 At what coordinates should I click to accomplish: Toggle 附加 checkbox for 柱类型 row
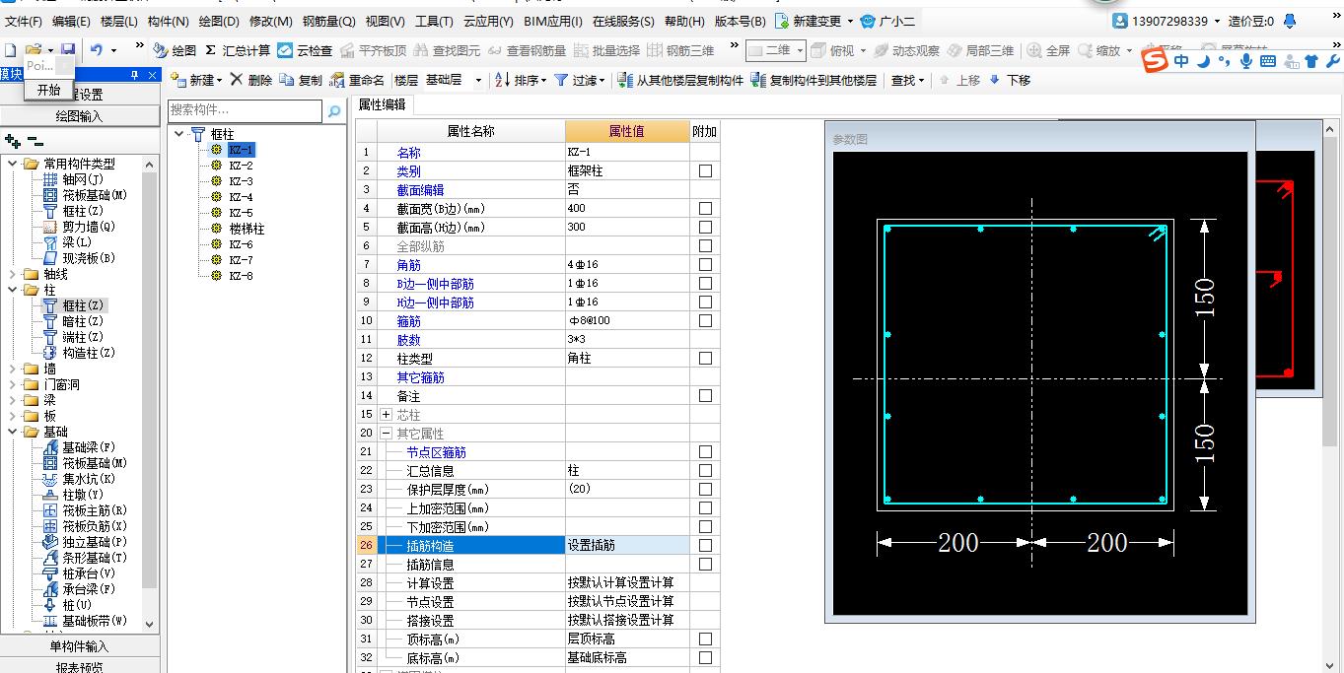(x=705, y=359)
